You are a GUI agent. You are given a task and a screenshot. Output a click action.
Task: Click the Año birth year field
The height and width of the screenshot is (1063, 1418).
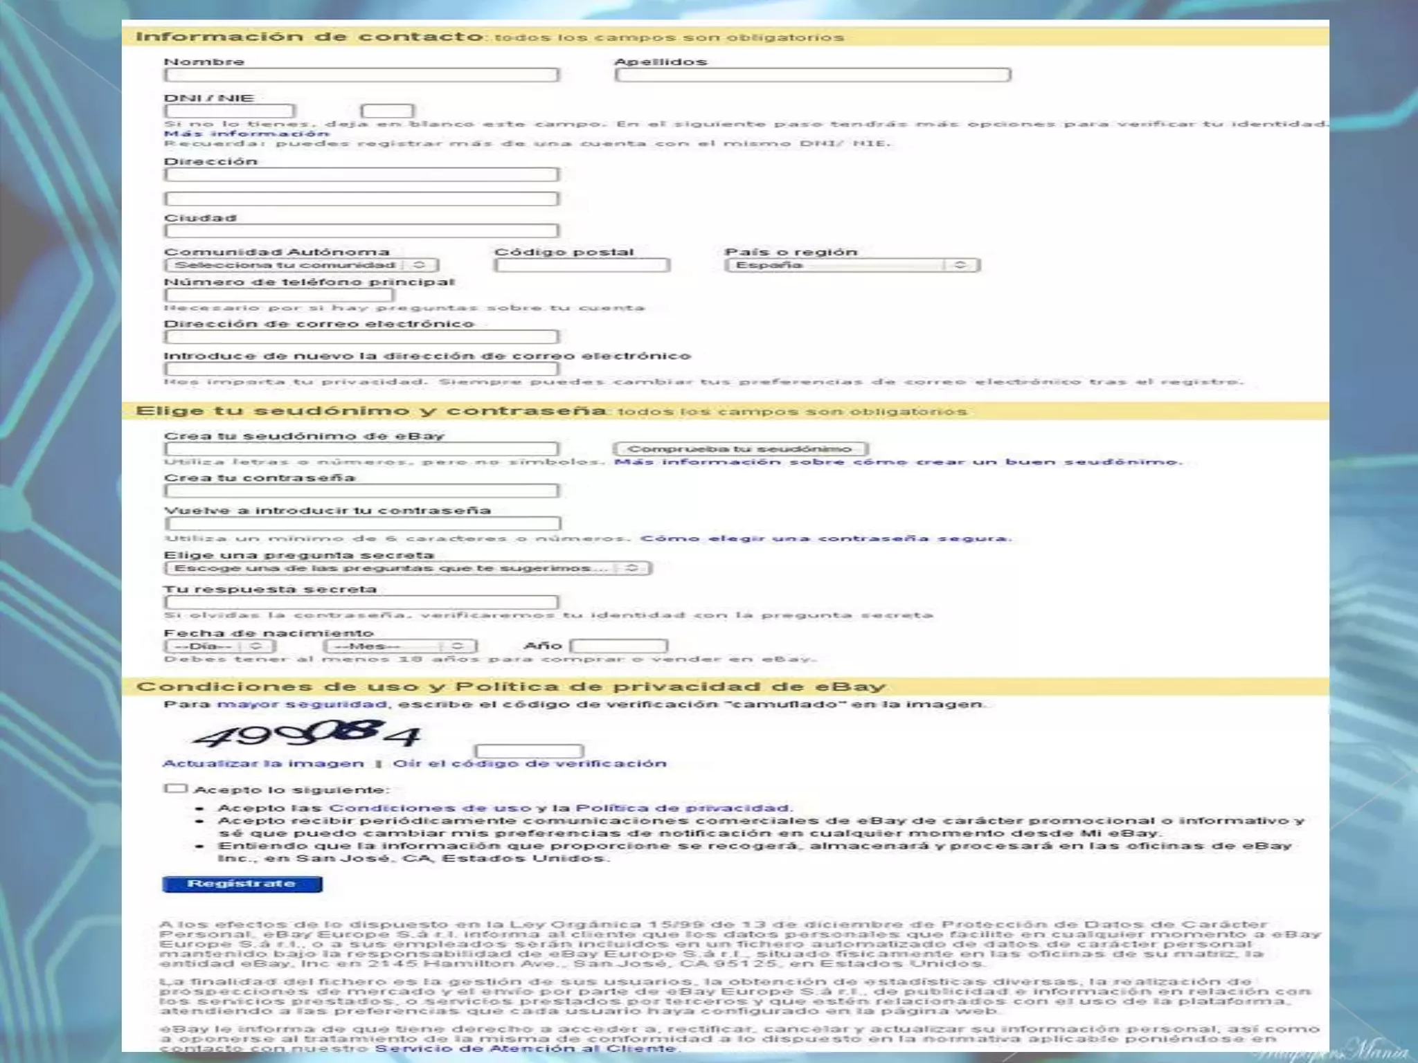(618, 646)
